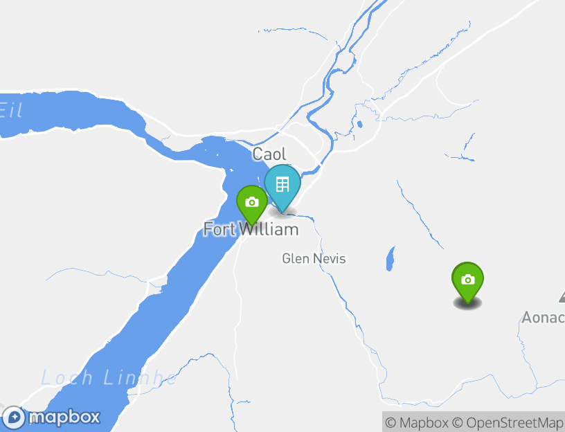
Task: Click the mapbox wordmark text
Action: [64, 417]
